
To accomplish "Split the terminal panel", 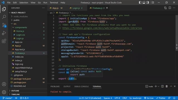I will coord(162,86).
